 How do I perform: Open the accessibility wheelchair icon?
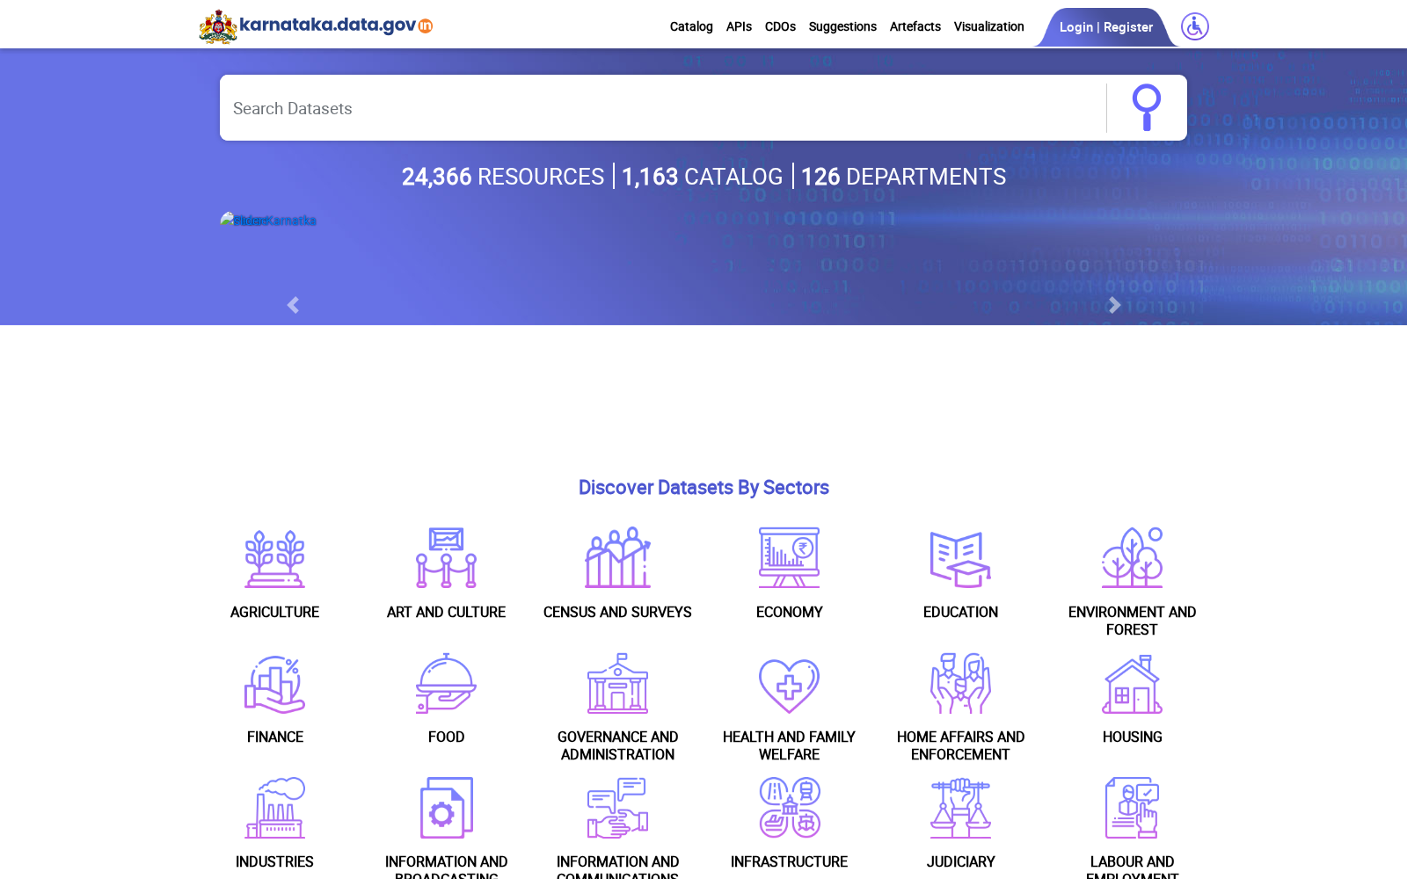click(x=1194, y=26)
